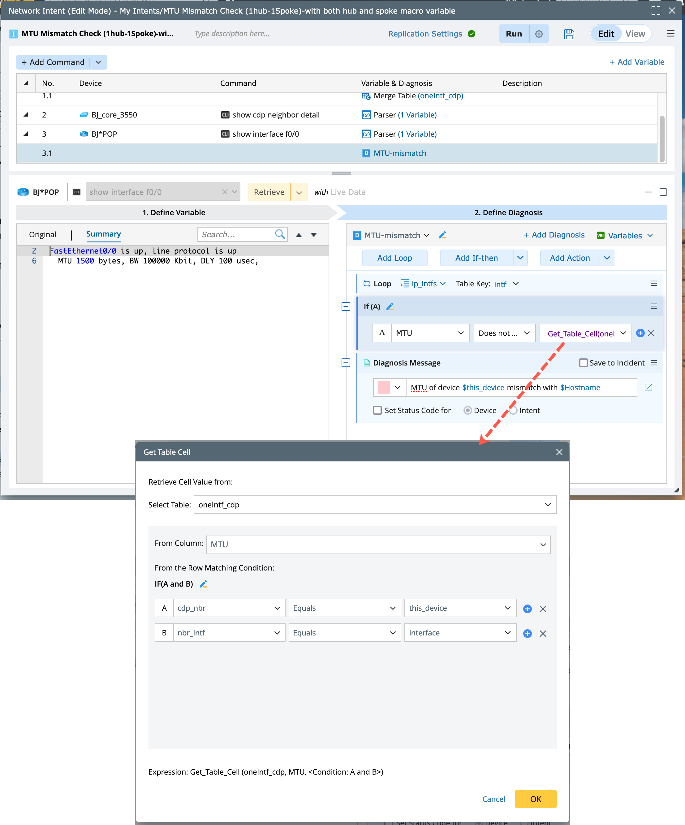685x825 pixels.
Task: Open the Add Command dropdown arrow
Action: (99, 62)
